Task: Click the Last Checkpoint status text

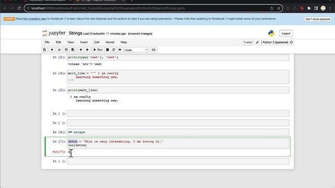Action: tap(105, 33)
